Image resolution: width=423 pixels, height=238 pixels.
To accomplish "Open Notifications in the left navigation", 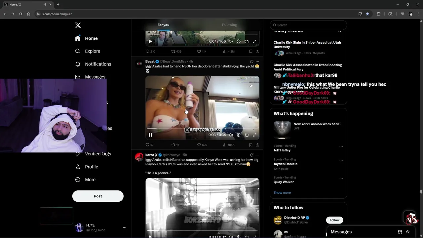I will (x=93, y=64).
